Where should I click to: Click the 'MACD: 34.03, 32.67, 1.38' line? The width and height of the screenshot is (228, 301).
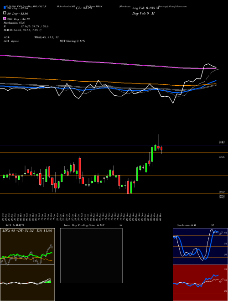point(22,30)
